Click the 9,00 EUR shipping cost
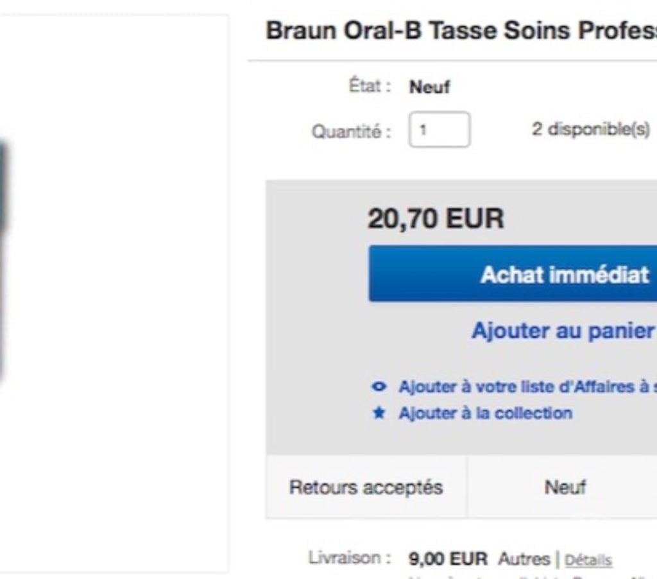Screen dimensions: 657x579 (448, 558)
